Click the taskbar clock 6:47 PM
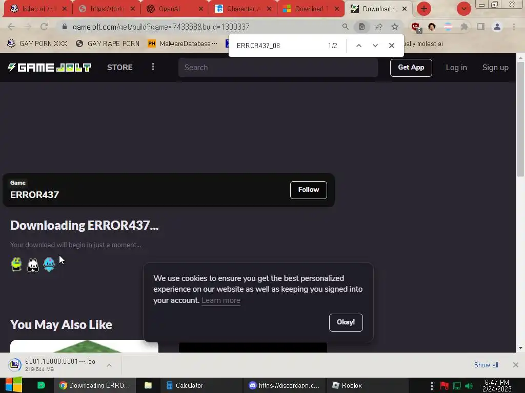Viewport: 525px width, 393px height. pyautogui.click(x=497, y=385)
